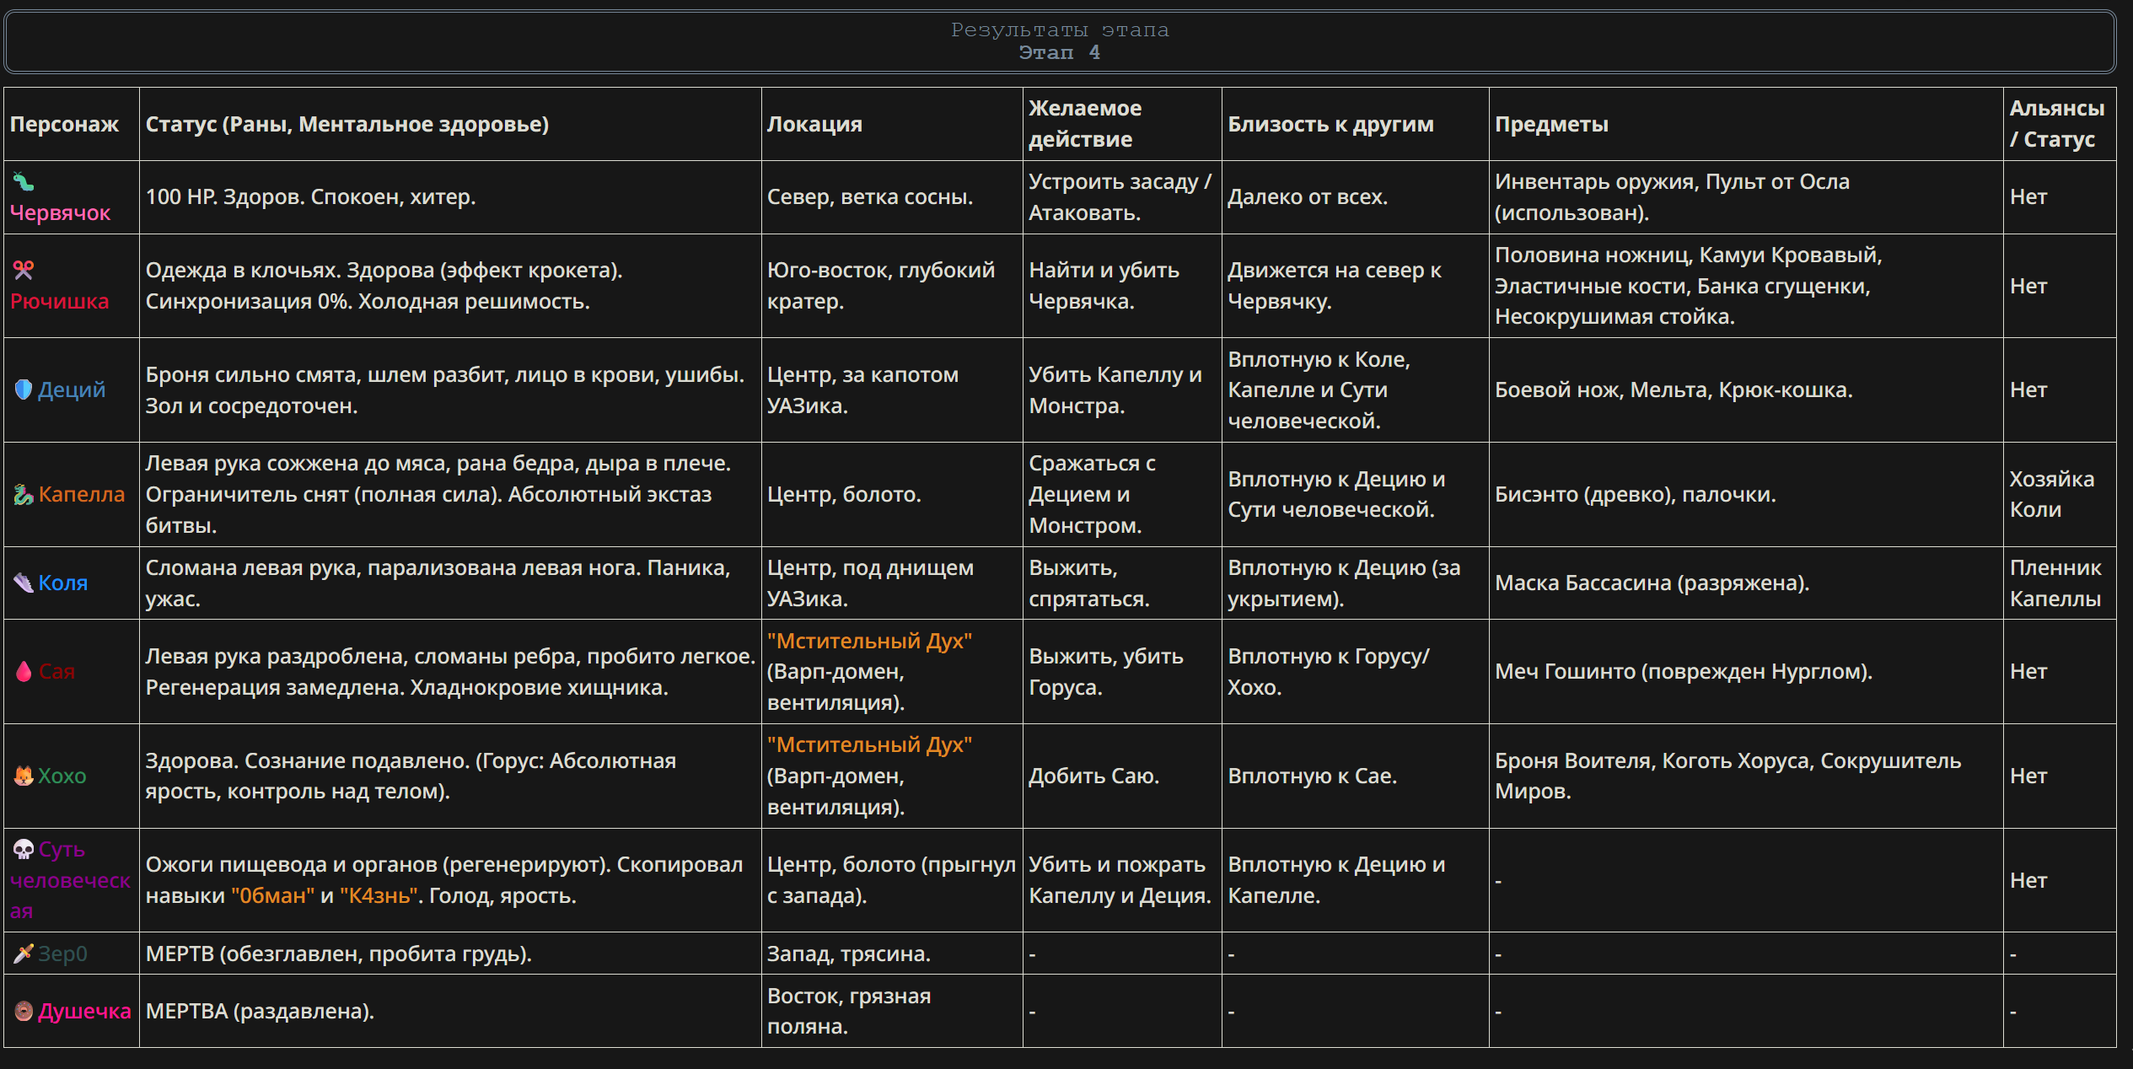This screenshot has height=1069, width=2133.
Task: Click the red blood drop icon beside Сая
Action: click(x=24, y=672)
